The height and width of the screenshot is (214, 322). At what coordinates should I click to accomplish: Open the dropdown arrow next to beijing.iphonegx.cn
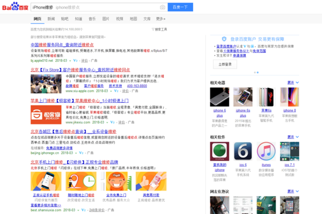click(76, 153)
